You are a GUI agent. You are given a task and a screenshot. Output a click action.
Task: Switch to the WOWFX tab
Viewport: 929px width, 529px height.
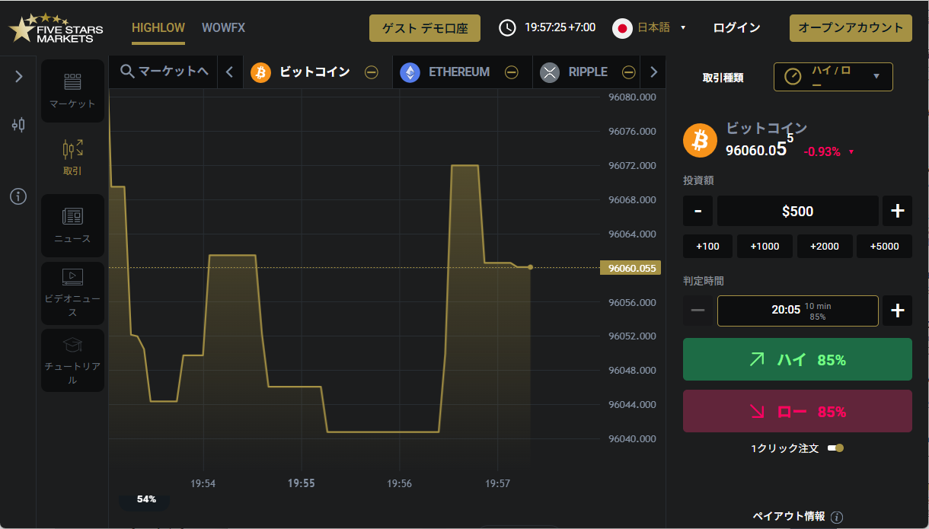tap(223, 28)
